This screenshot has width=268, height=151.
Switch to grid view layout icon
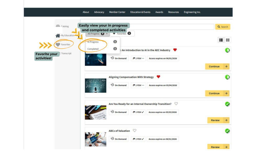point(228,40)
